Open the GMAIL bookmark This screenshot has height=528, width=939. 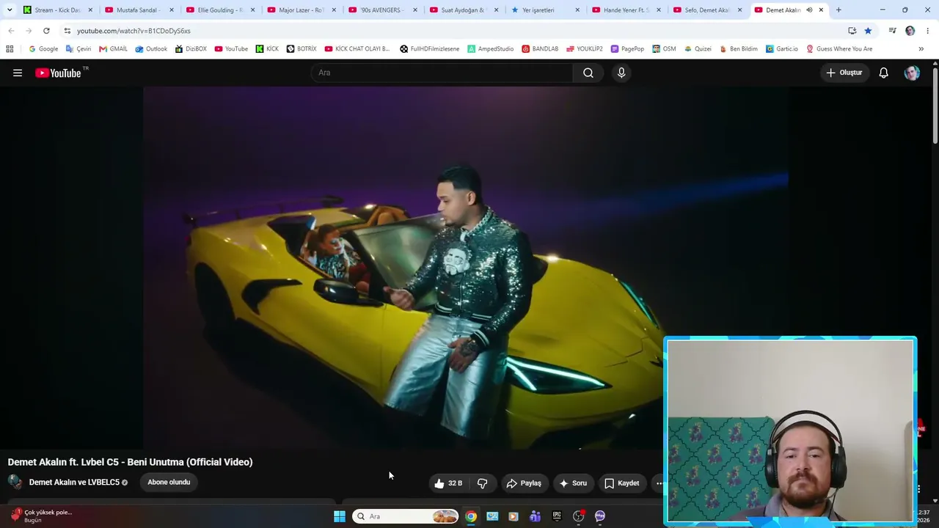[113, 49]
